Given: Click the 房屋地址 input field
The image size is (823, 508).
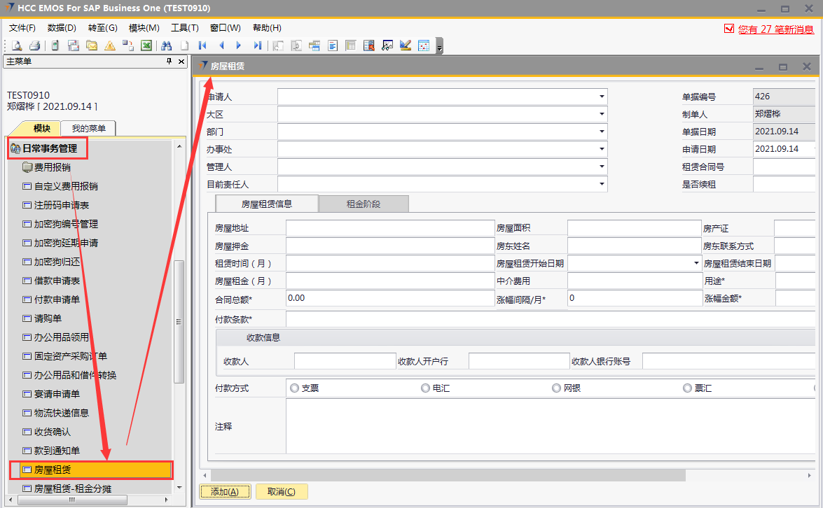Looking at the screenshot, I should (x=389, y=228).
